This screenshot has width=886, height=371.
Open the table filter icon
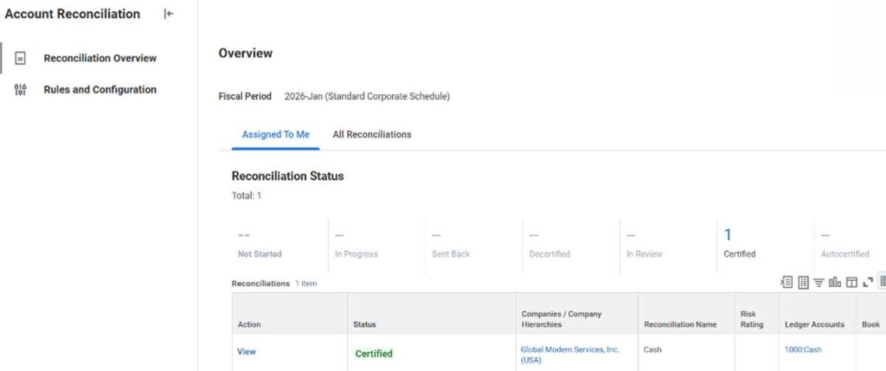pos(819,282)
